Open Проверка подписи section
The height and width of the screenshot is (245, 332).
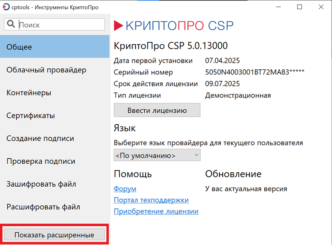[x=54, y=161]
